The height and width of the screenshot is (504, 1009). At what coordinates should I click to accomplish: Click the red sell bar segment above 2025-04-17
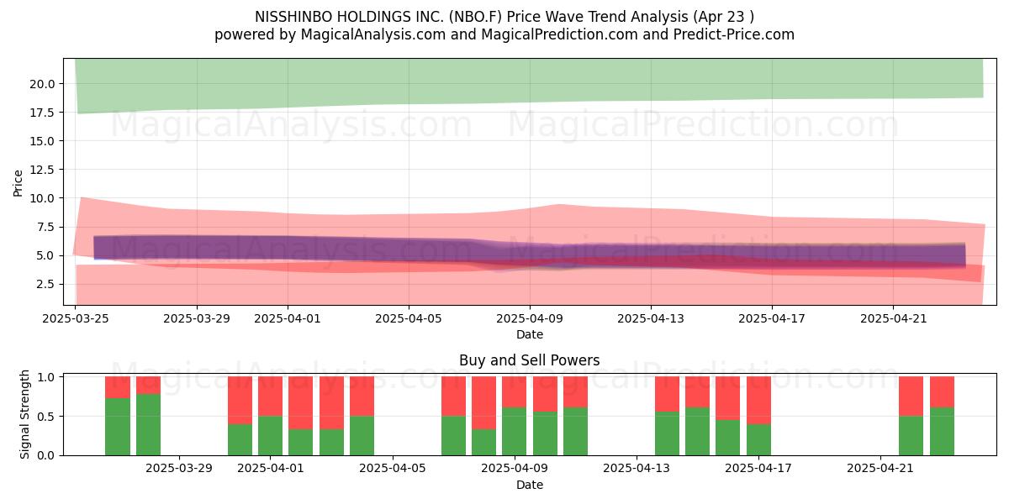pyautogui.click(x=758, y=401)
